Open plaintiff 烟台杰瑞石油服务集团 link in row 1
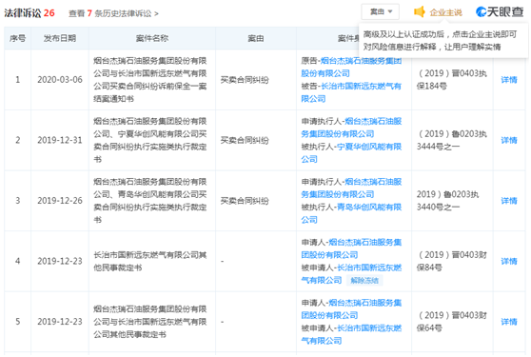The width and height of the screenshot is (531, 357). click(x=351, y=67)
